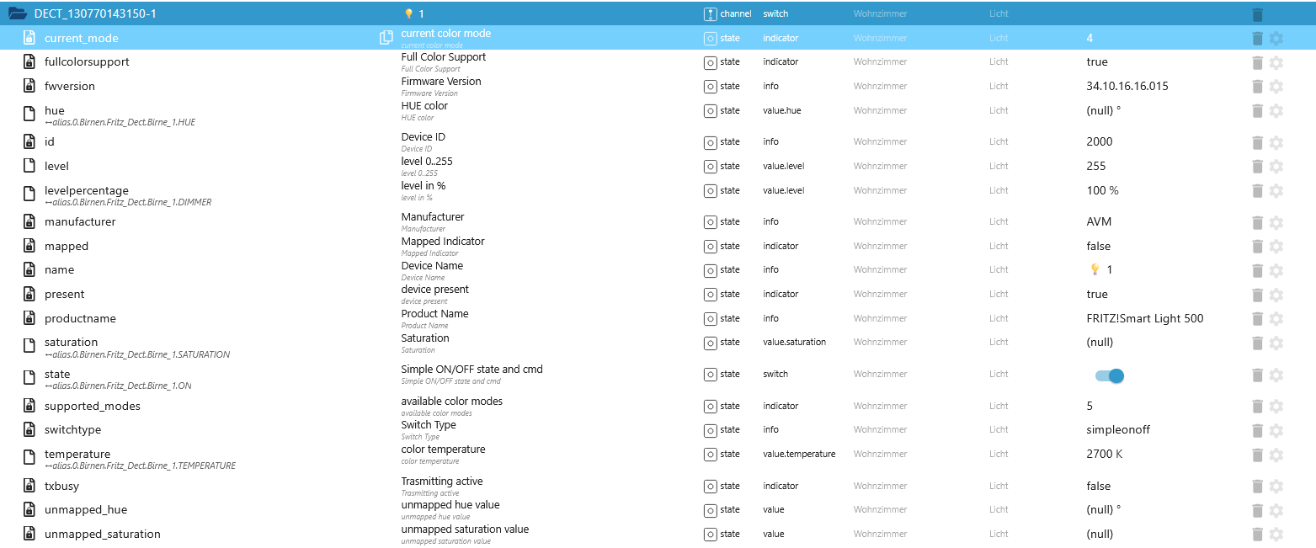Click the file icon beside the level row

tap(29, 166)
